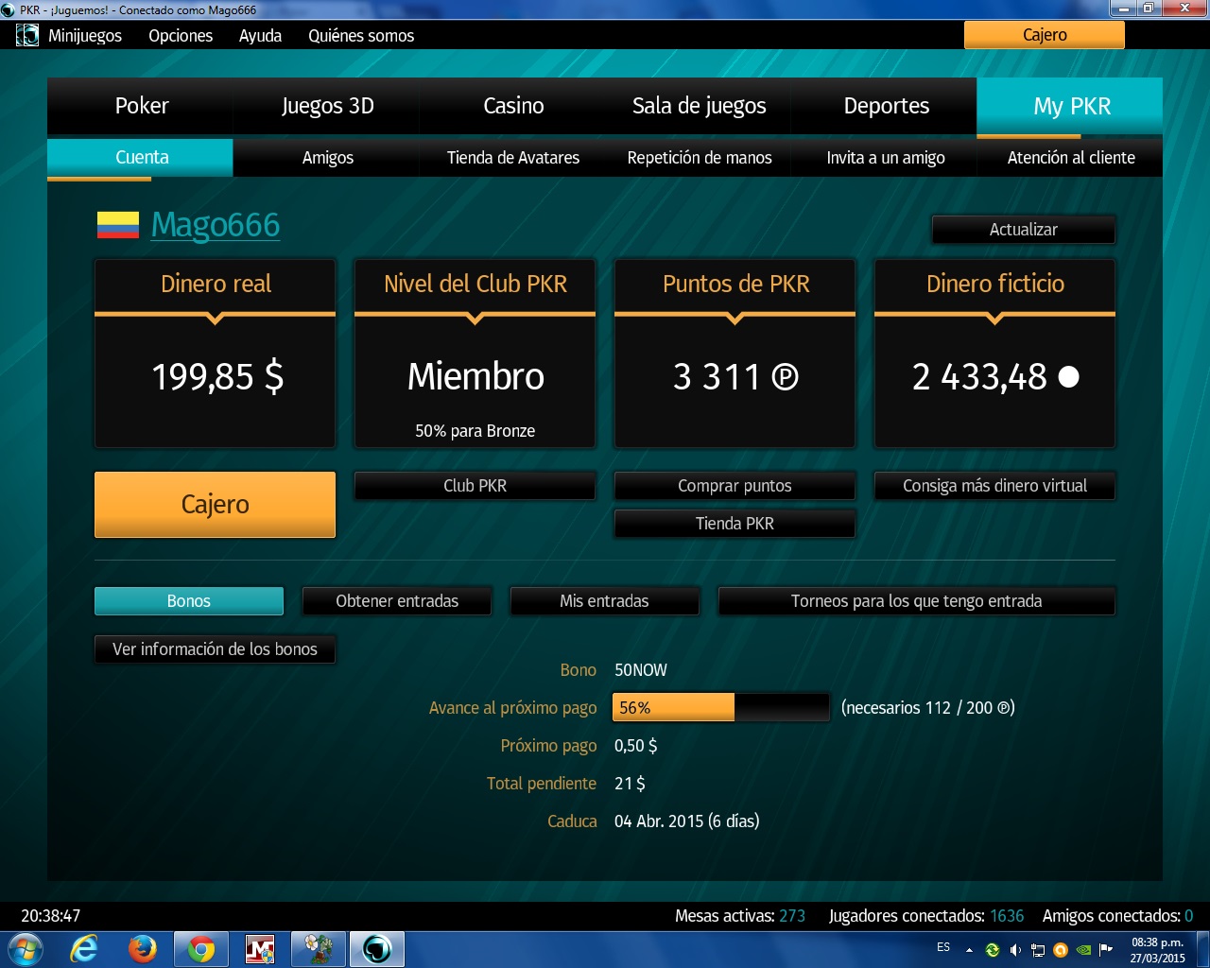Click the 50% para Bronze text
The height and width of the screenshot is (968, 1210).
475,431
